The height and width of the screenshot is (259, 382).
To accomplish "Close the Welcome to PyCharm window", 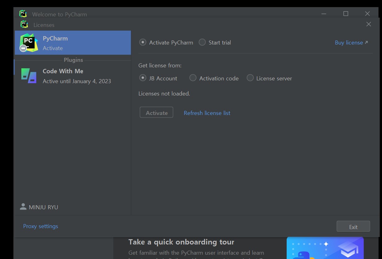I will point(367,14).
